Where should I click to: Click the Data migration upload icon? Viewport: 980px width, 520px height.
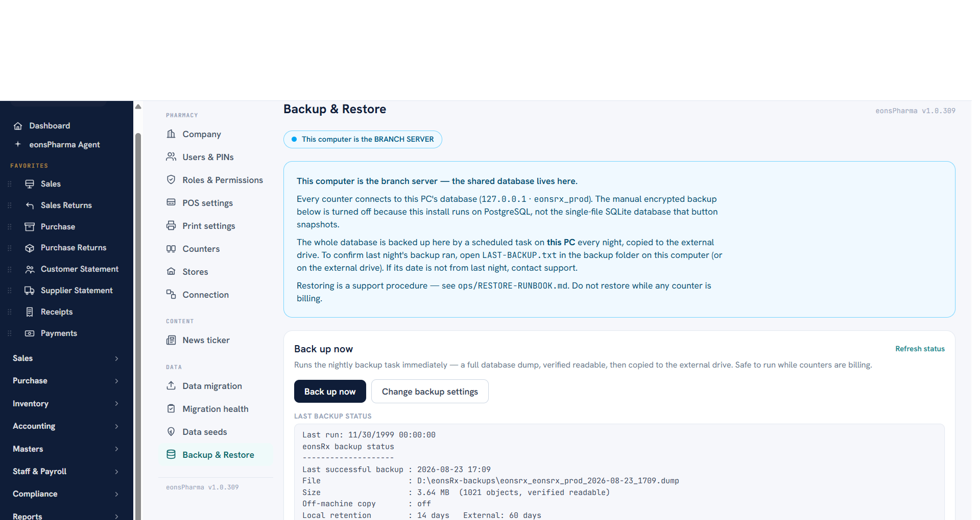click(171, 386)
